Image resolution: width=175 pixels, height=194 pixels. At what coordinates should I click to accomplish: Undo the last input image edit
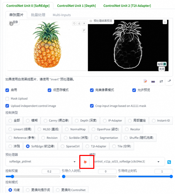pyautogui.click(x=74, y=23)
